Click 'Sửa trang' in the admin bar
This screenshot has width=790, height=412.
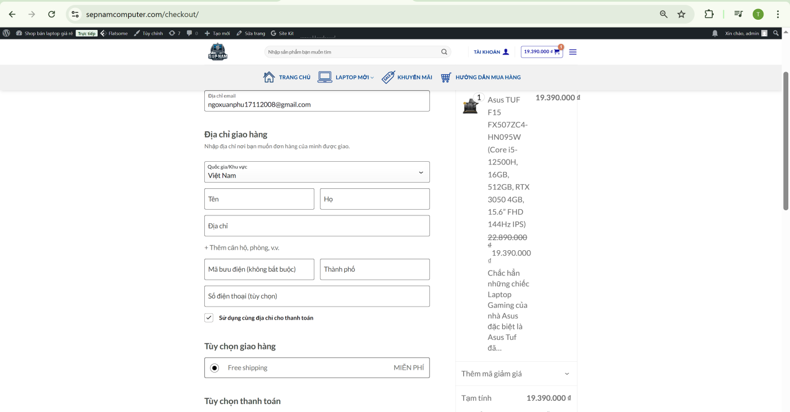tap(251, 33)
